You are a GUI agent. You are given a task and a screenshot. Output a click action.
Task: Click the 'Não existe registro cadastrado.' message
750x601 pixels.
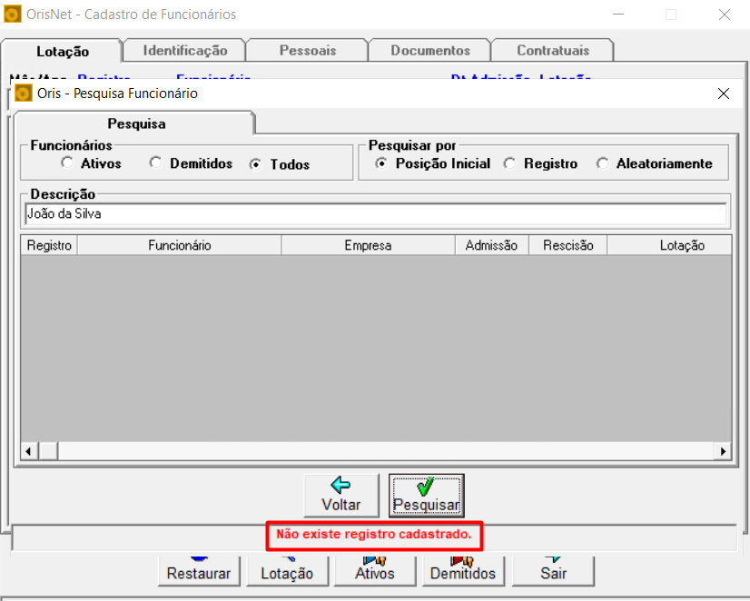coord(374,534)
